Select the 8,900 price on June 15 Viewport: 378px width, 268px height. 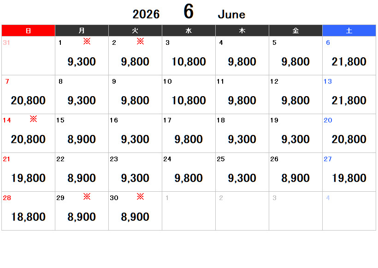pos(82,139)
